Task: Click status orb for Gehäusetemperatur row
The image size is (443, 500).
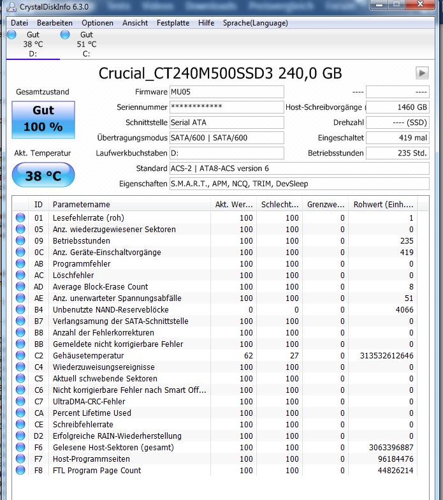Action: [x=20, y=355]
